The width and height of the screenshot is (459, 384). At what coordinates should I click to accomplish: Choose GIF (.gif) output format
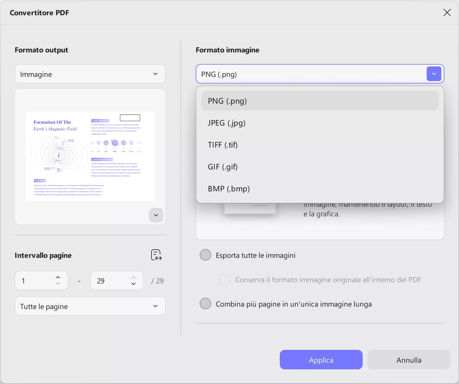[222, 167]
